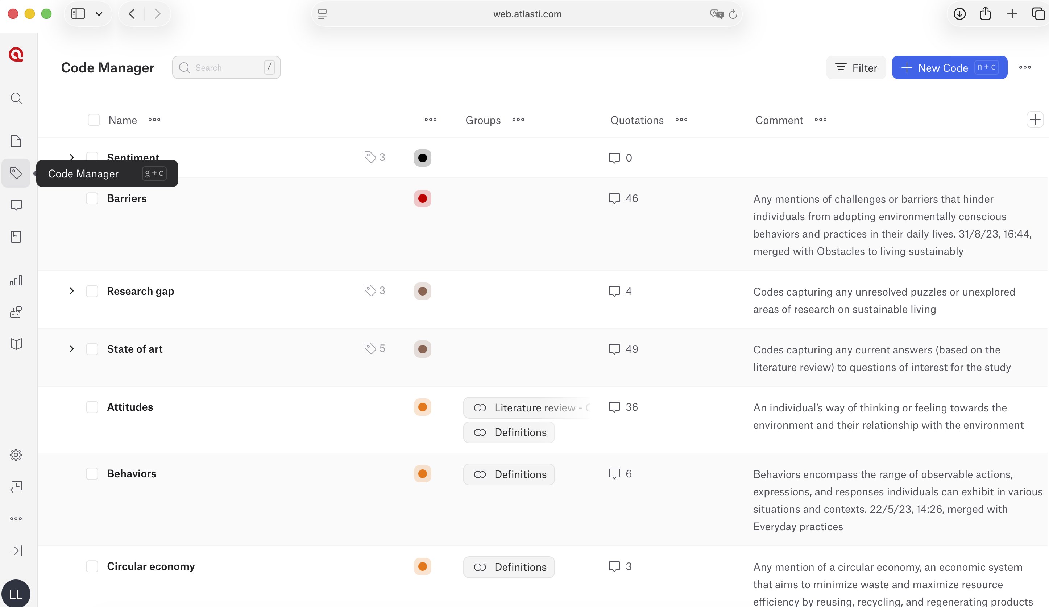Tick the Attitudes row checkbox
The height and width of the screenshot is (607, 1049).
pyautogui.click(x=92, y=407)
